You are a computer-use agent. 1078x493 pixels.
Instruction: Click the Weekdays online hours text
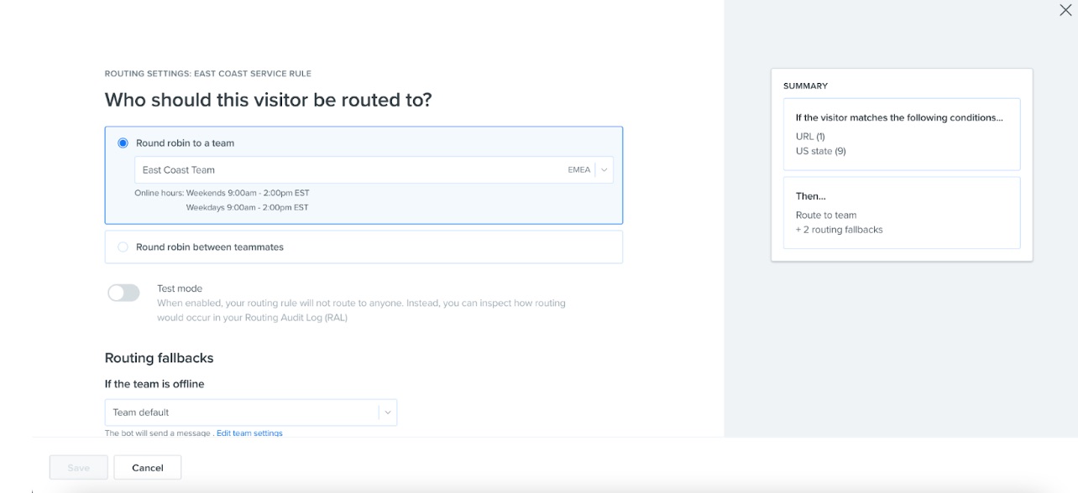click(x=248, y=207)
